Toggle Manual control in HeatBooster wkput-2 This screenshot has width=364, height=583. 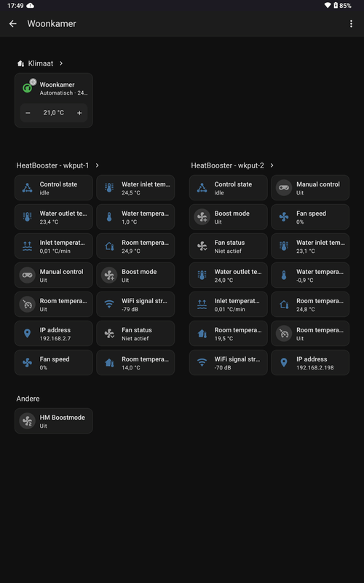[284, 188]
